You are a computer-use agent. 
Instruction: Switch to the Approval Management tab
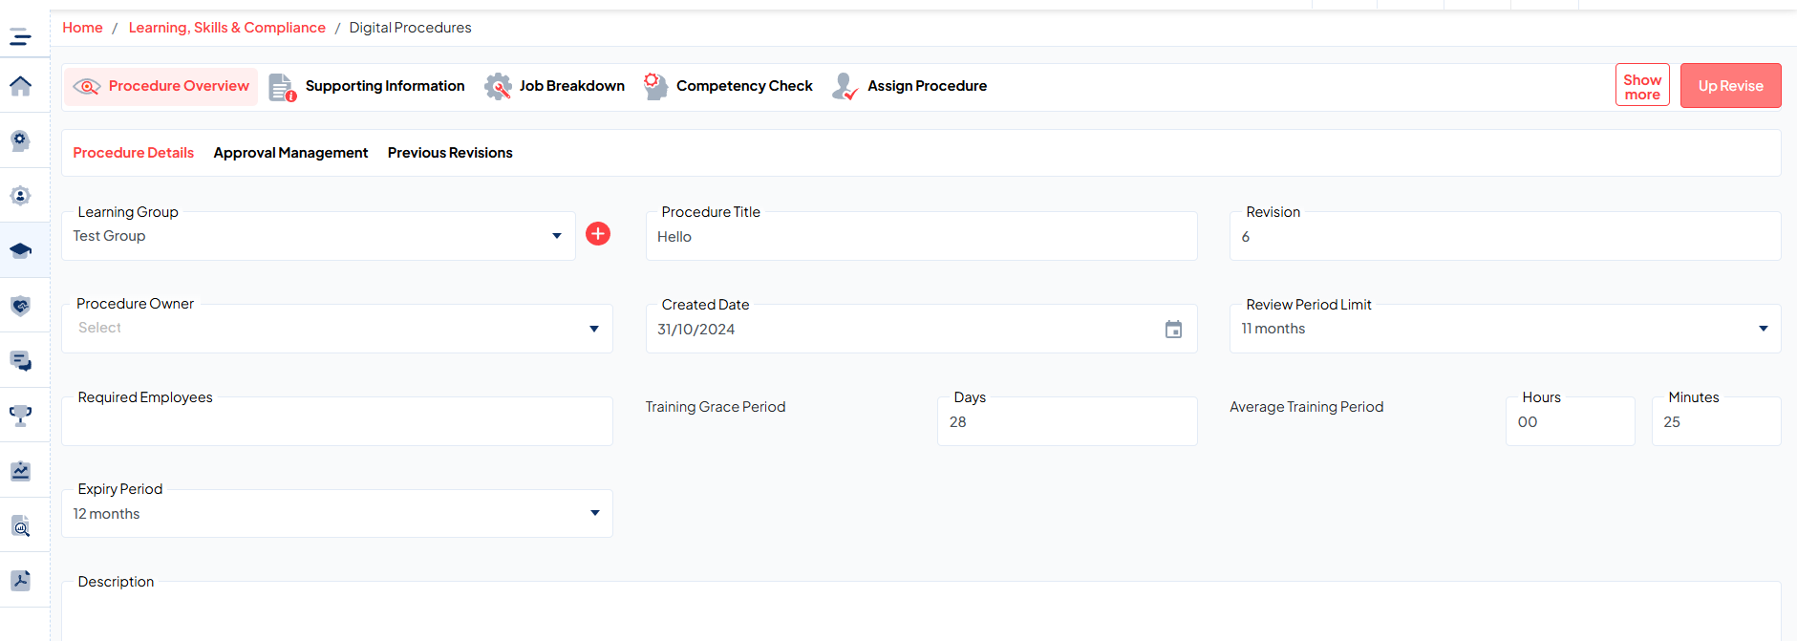tap(290, 153)
